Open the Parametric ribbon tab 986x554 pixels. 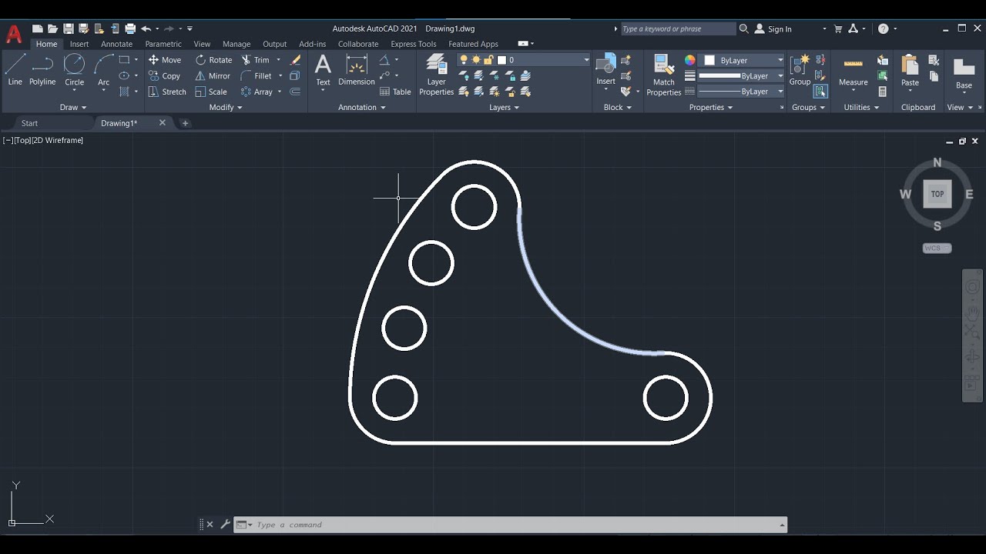(163, 44)
